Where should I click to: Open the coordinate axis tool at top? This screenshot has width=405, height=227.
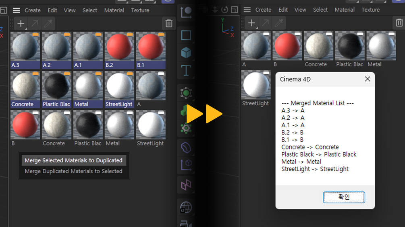click(186, 12)
